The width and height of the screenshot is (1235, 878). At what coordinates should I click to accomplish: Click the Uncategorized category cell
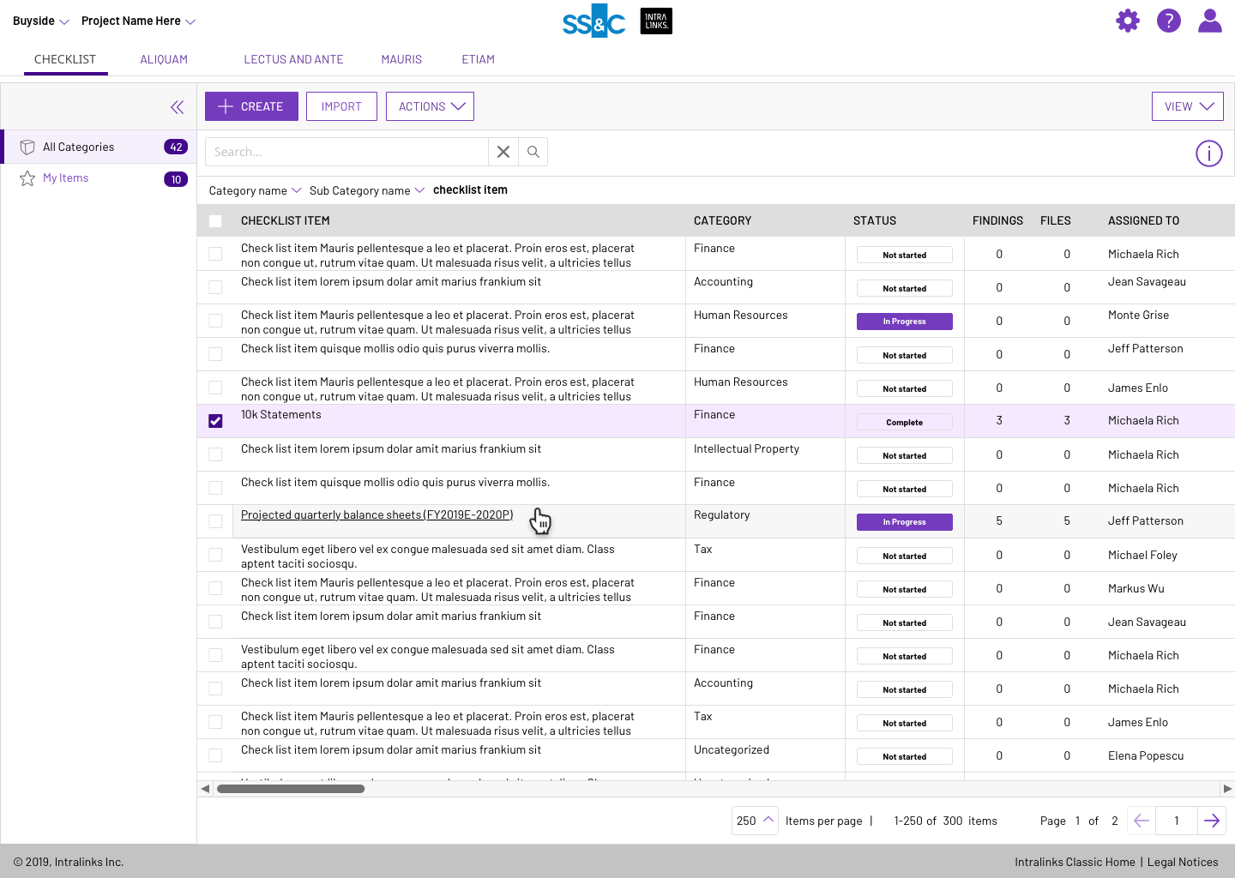click(732, 749)
